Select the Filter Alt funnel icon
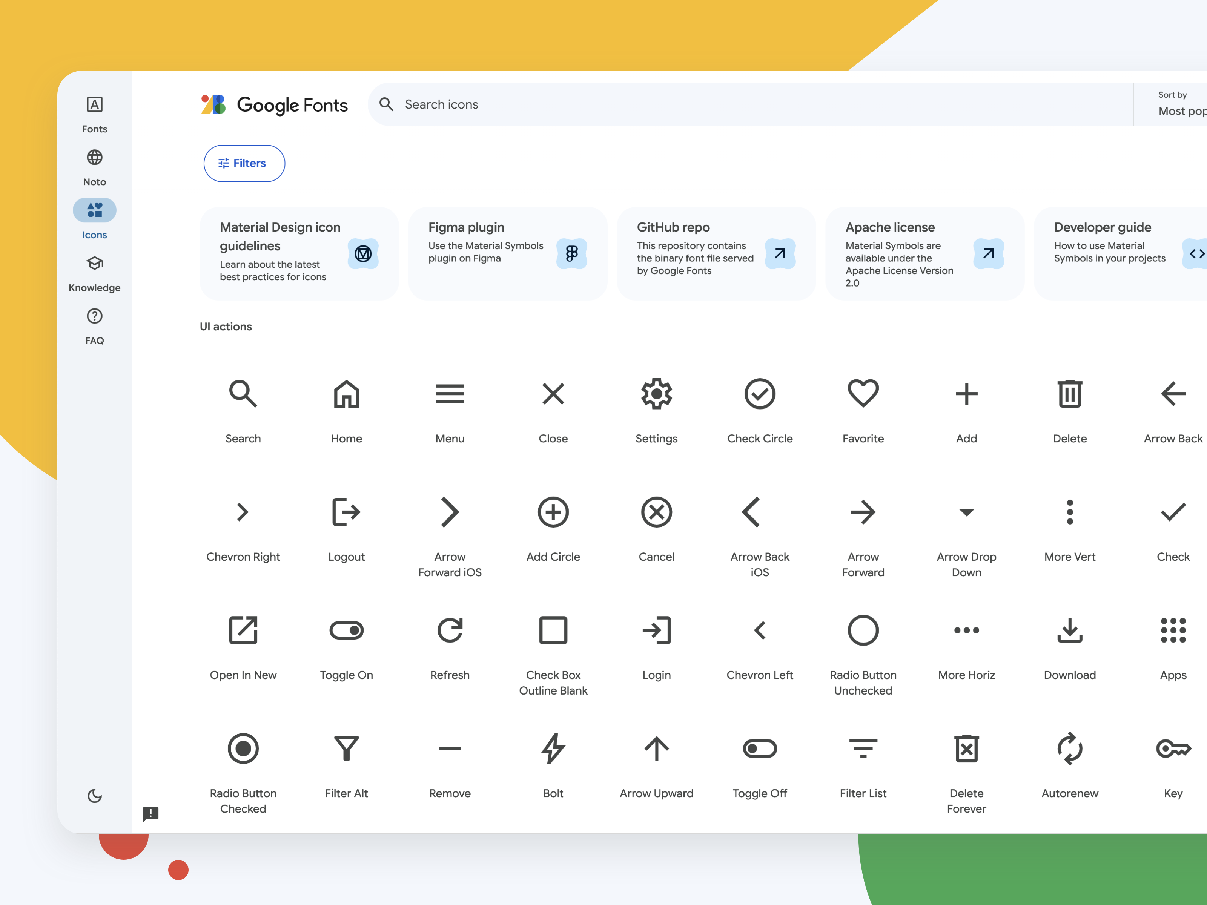Screen dimensions: 1207x905 347,749
